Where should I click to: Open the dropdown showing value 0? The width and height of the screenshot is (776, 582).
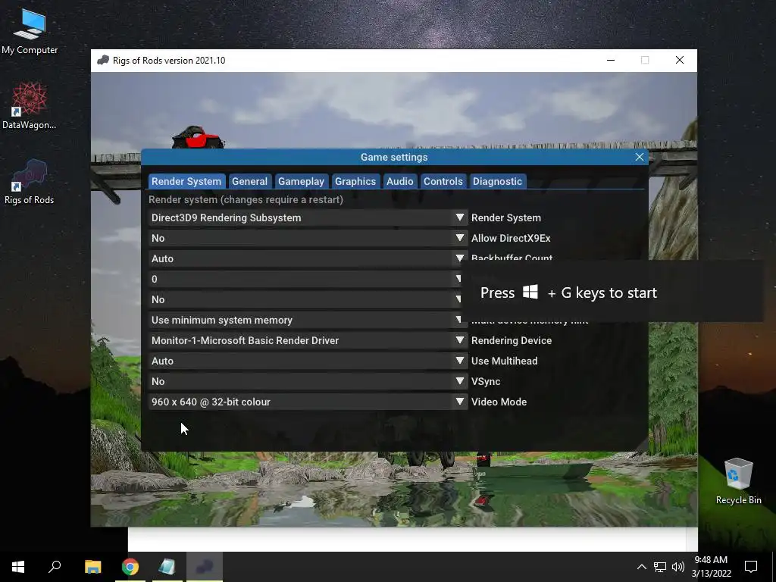305,279
